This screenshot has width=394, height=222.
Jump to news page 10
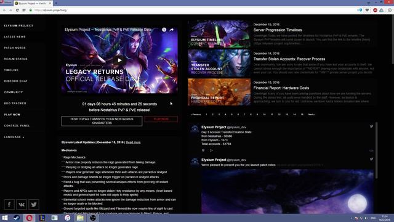point(264,115)
